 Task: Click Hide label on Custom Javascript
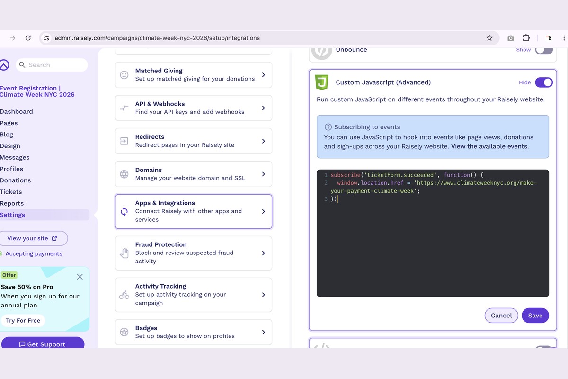[524, 82]
